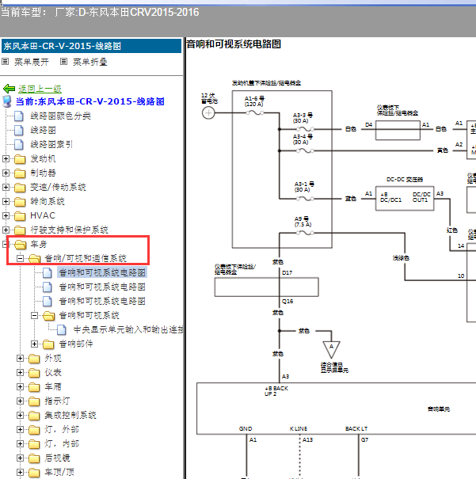Click the page icon for 线路图索引

tap(19, 145)
